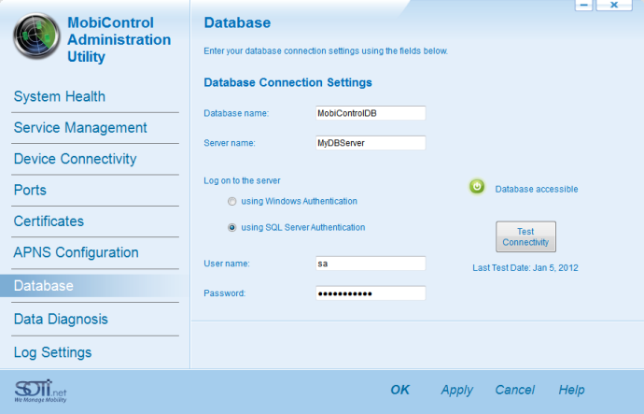The image size is (644, 414).
Task: Open Log Settings section
Action: [52, 352]
